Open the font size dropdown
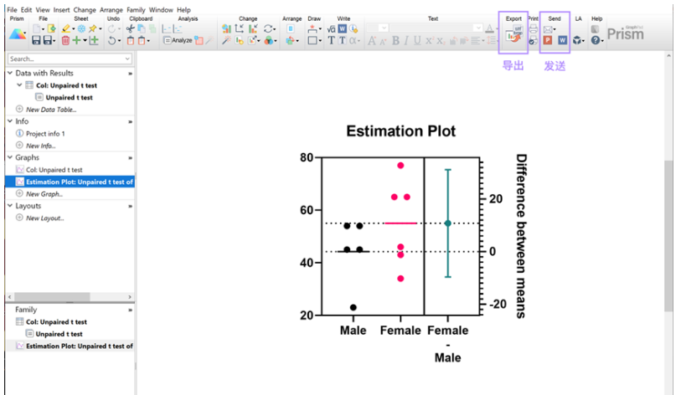The width and height of the screenshot is (681, 395). pyautogui.click(x=384, y=28)
